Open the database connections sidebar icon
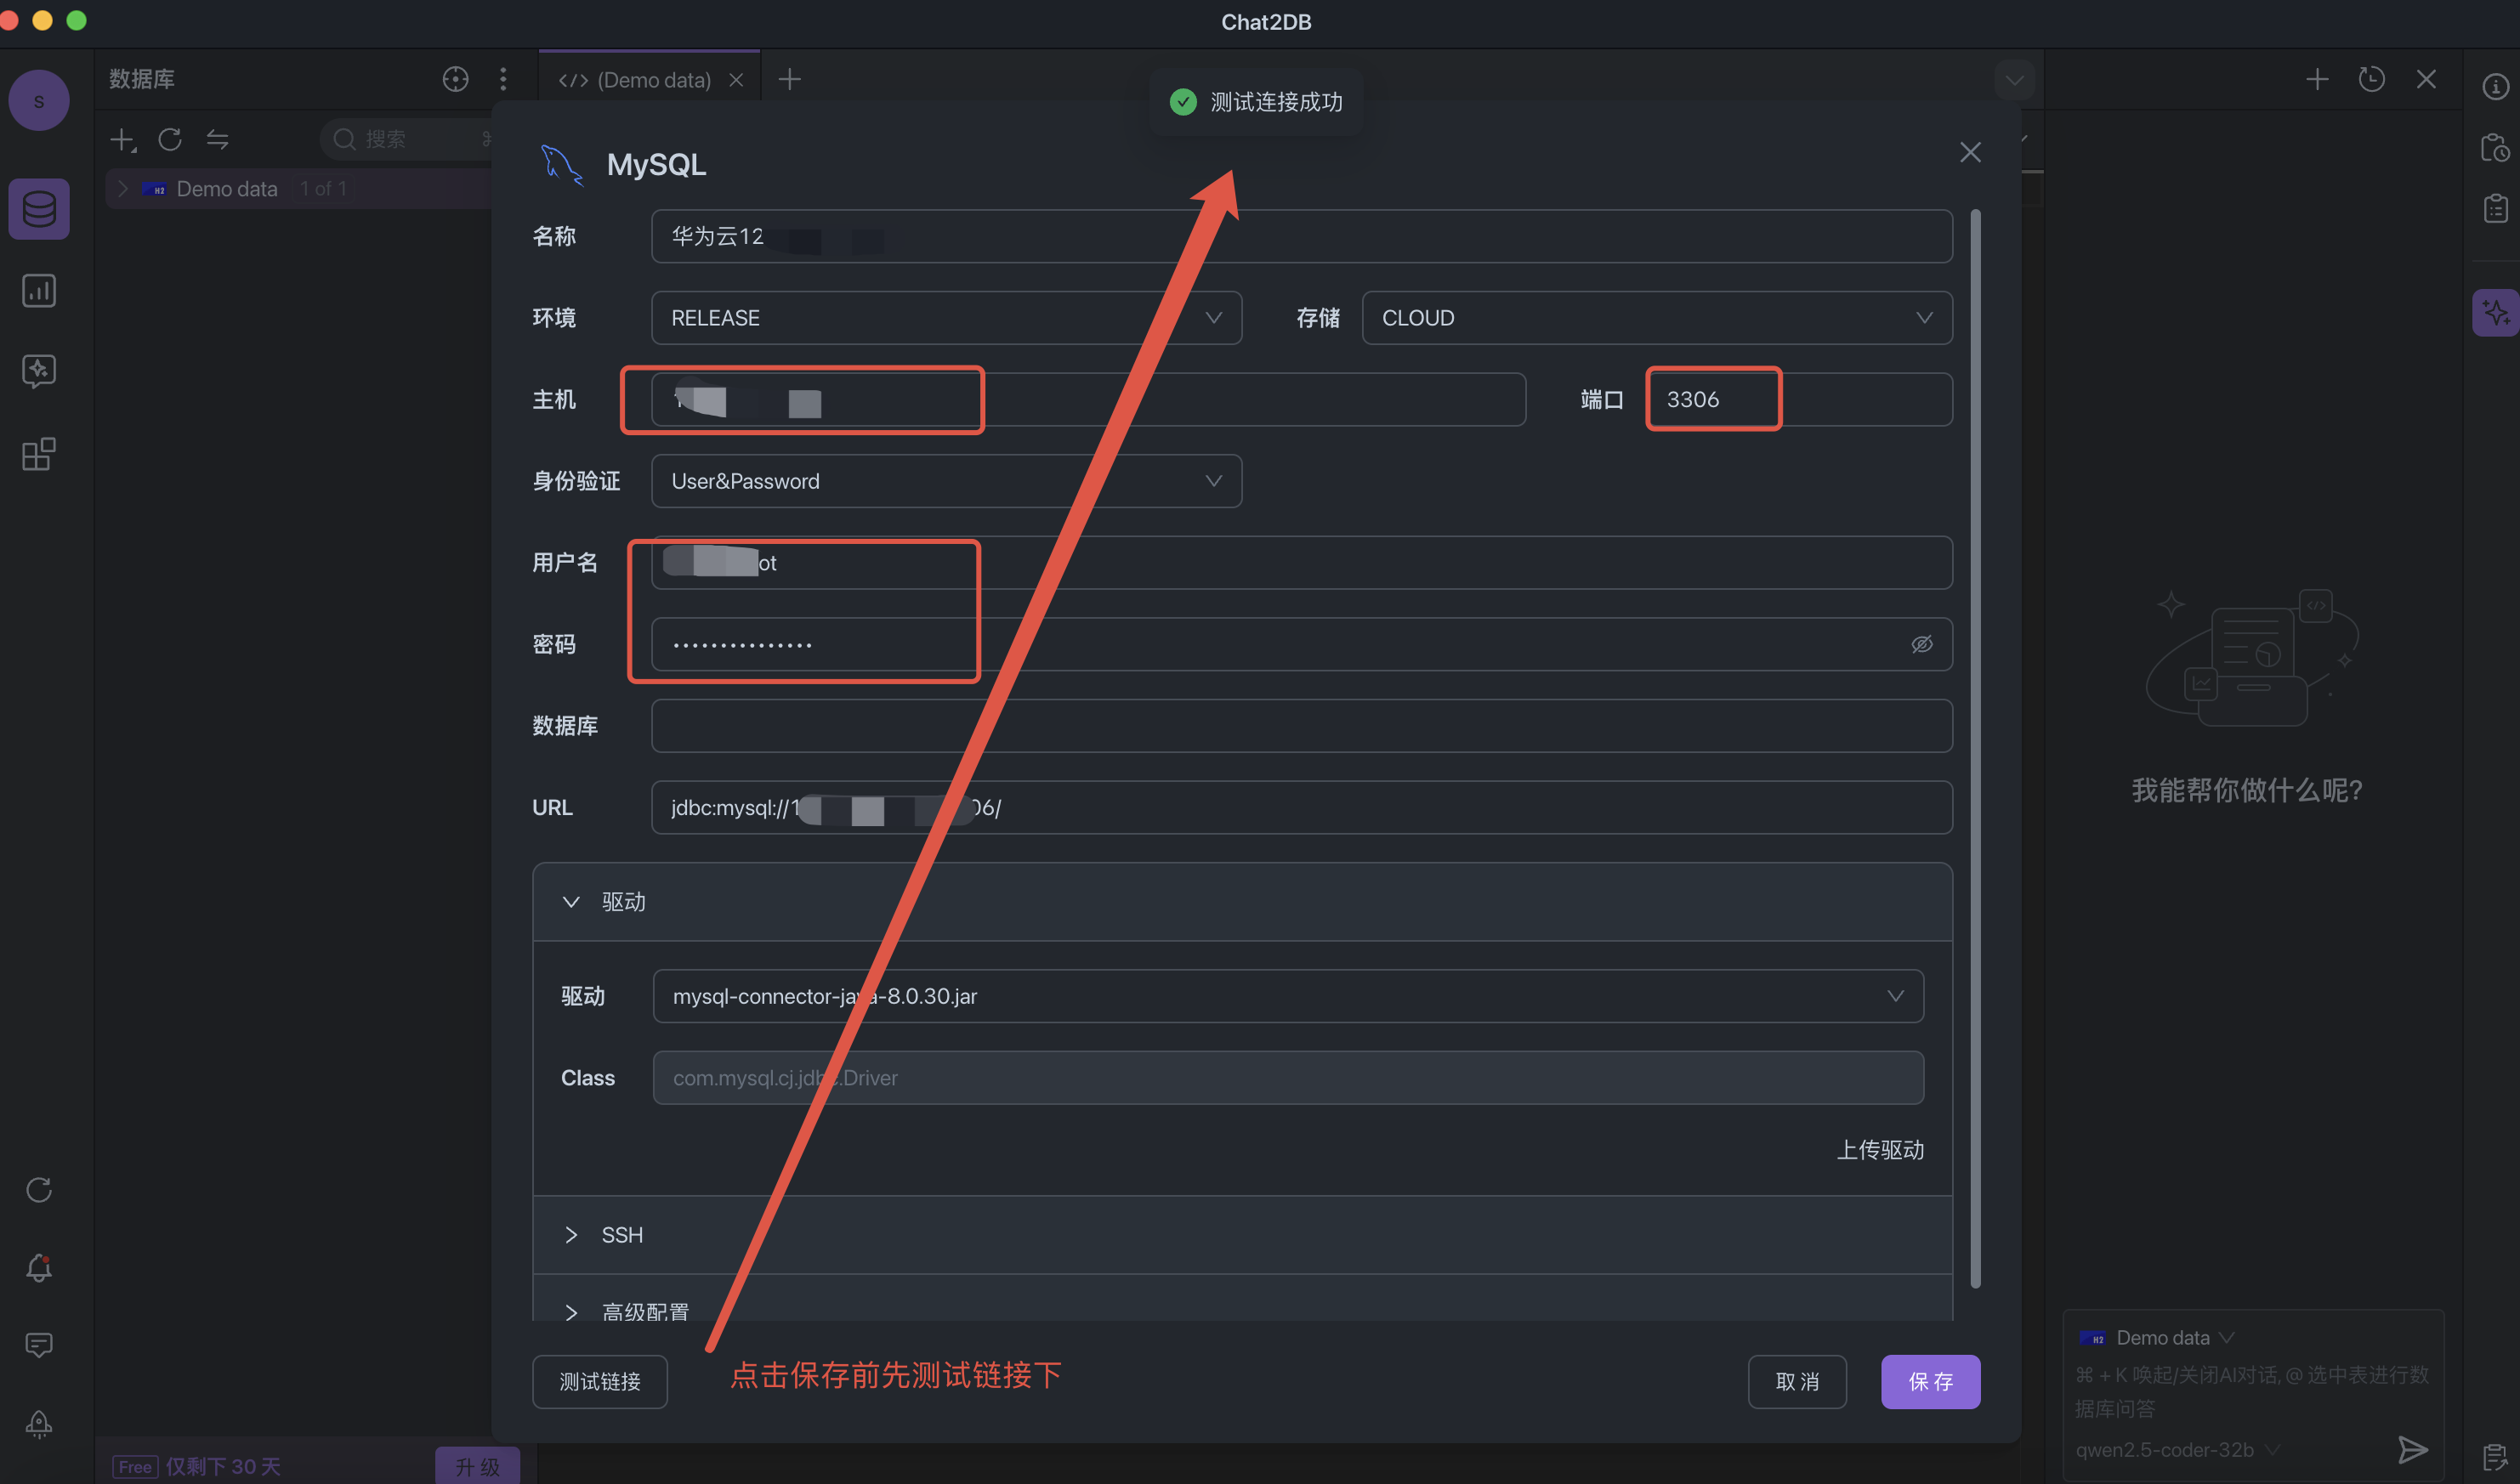Image resolution: width=2520 pixels, height=1484 pixels. pos(39,209)
